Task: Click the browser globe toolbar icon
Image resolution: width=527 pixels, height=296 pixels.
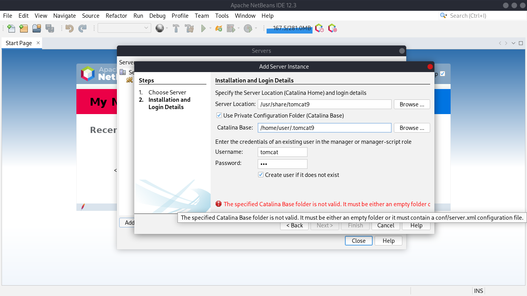Action: coord(159,28)
